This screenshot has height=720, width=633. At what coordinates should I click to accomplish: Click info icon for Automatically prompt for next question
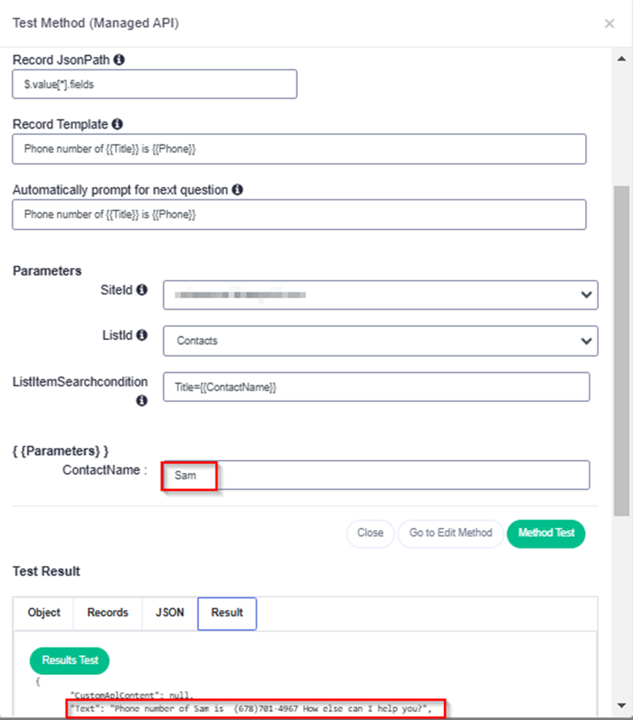[x=237, y=190]
